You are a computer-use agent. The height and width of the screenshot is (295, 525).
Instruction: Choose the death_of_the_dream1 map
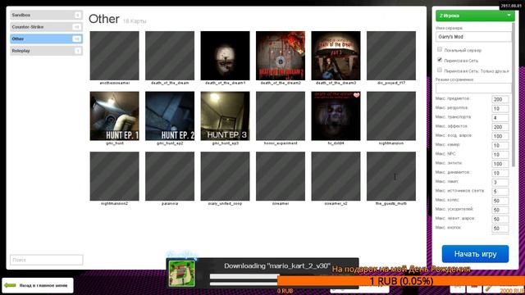pyautogui.click(x=225, y=56)
